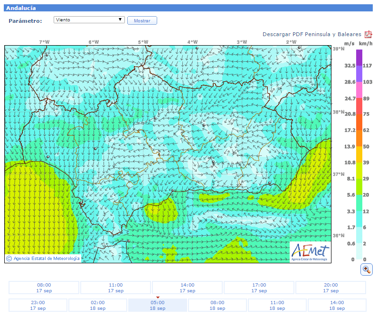Select the 11:00 17 sep time slot

115,288
